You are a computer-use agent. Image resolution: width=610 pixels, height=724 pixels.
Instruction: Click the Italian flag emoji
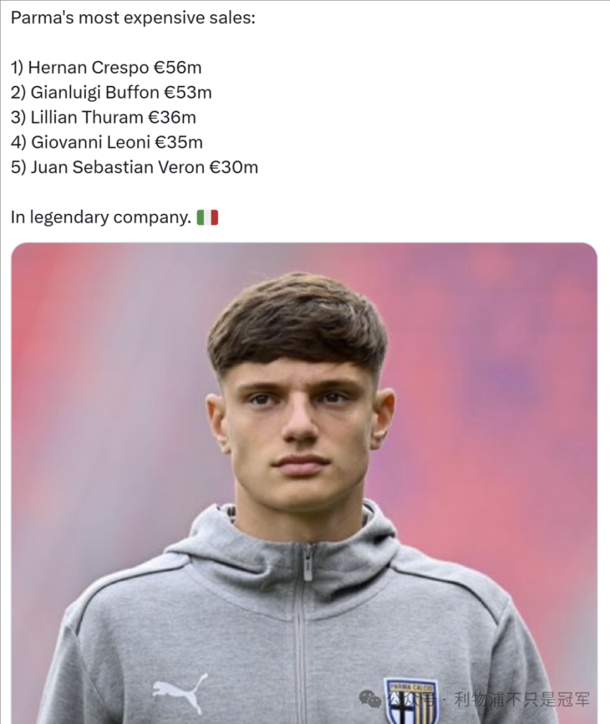click(207, 218)
